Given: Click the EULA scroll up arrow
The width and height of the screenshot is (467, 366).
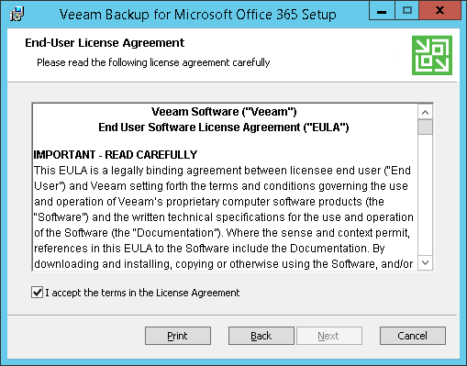Looking at the screenshot, I should tap(425, 112).
